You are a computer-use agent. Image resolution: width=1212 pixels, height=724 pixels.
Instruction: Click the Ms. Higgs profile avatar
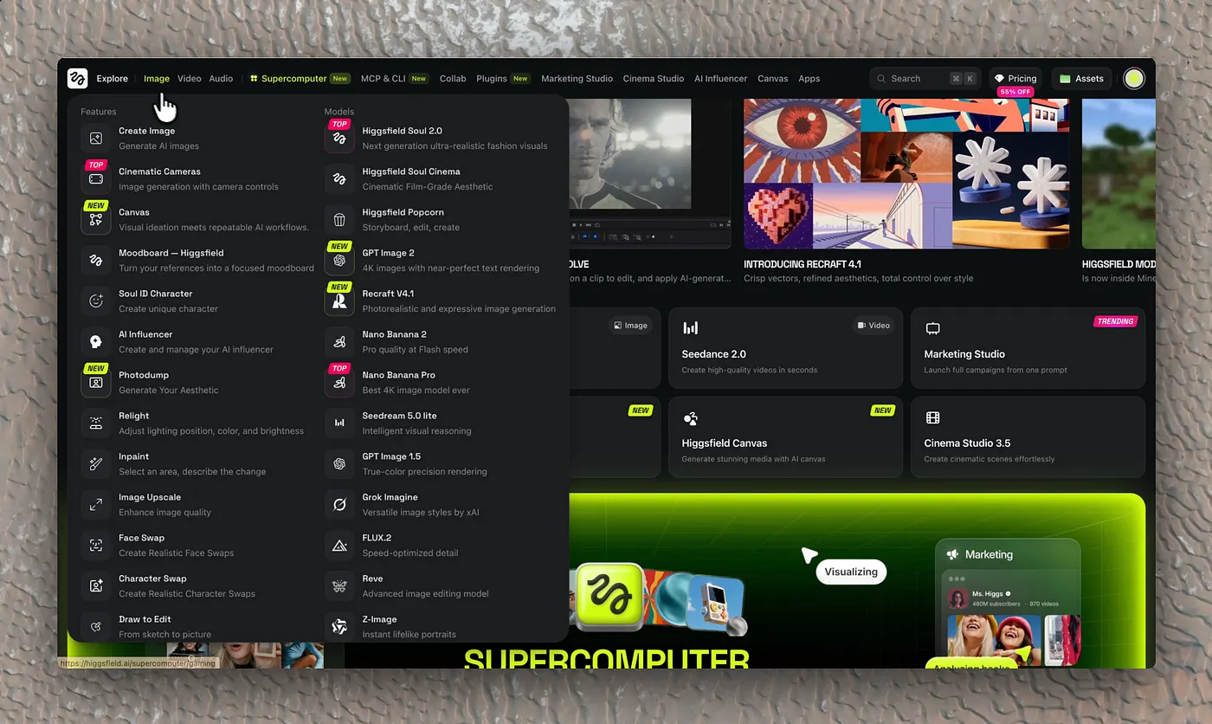point(957,598)
